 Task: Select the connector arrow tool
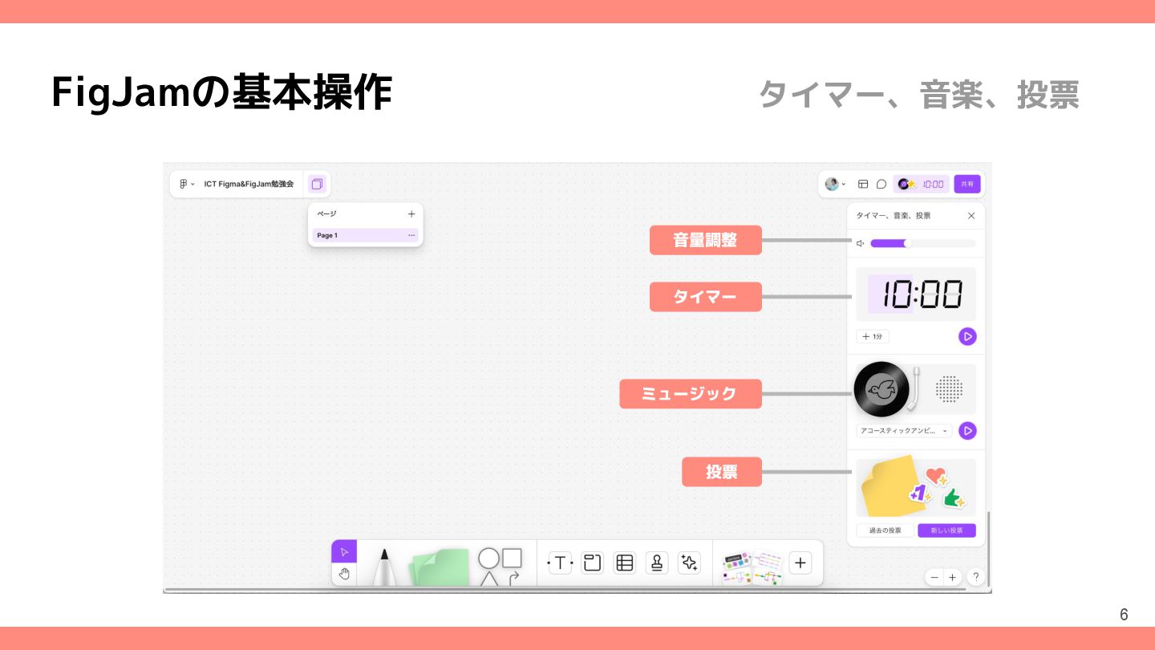point(513,578)
